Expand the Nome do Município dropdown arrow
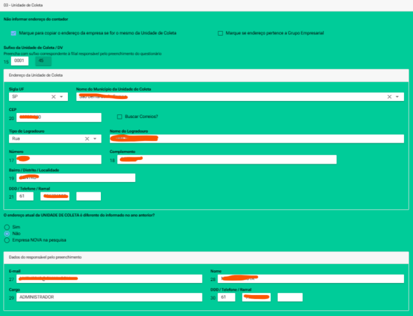Screen dimensions: 413x316 [397, 97]
